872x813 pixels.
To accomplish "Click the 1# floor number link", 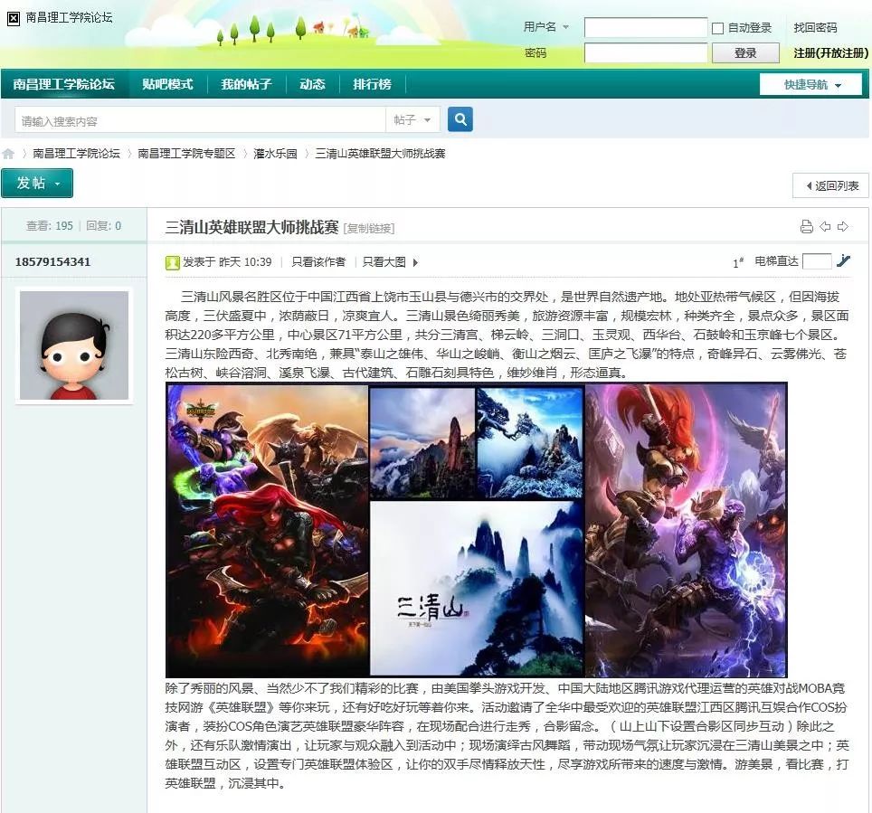I will 738,262.
